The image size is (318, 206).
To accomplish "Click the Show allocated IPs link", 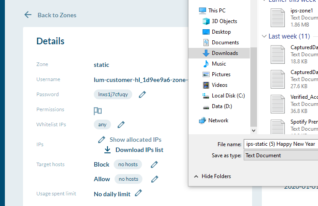I will (x=135, y=140).
